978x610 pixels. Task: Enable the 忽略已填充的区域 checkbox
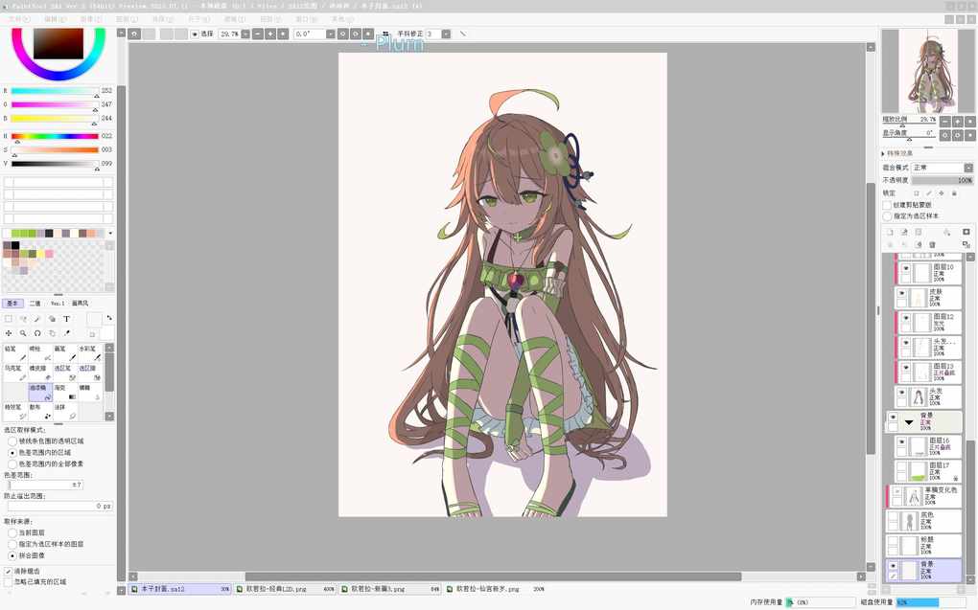tap(8, 582)
